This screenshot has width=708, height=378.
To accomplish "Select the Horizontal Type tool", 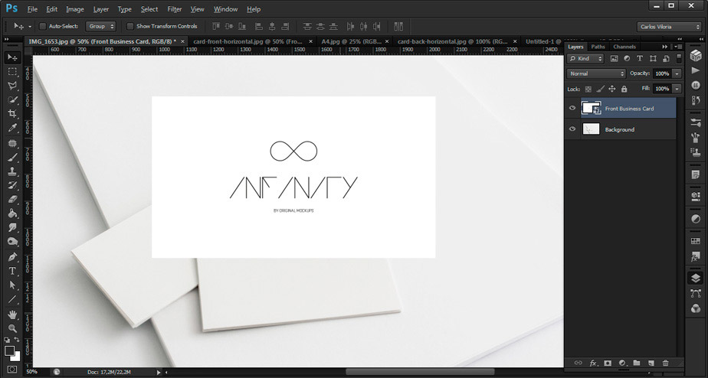I will [12, 271].
